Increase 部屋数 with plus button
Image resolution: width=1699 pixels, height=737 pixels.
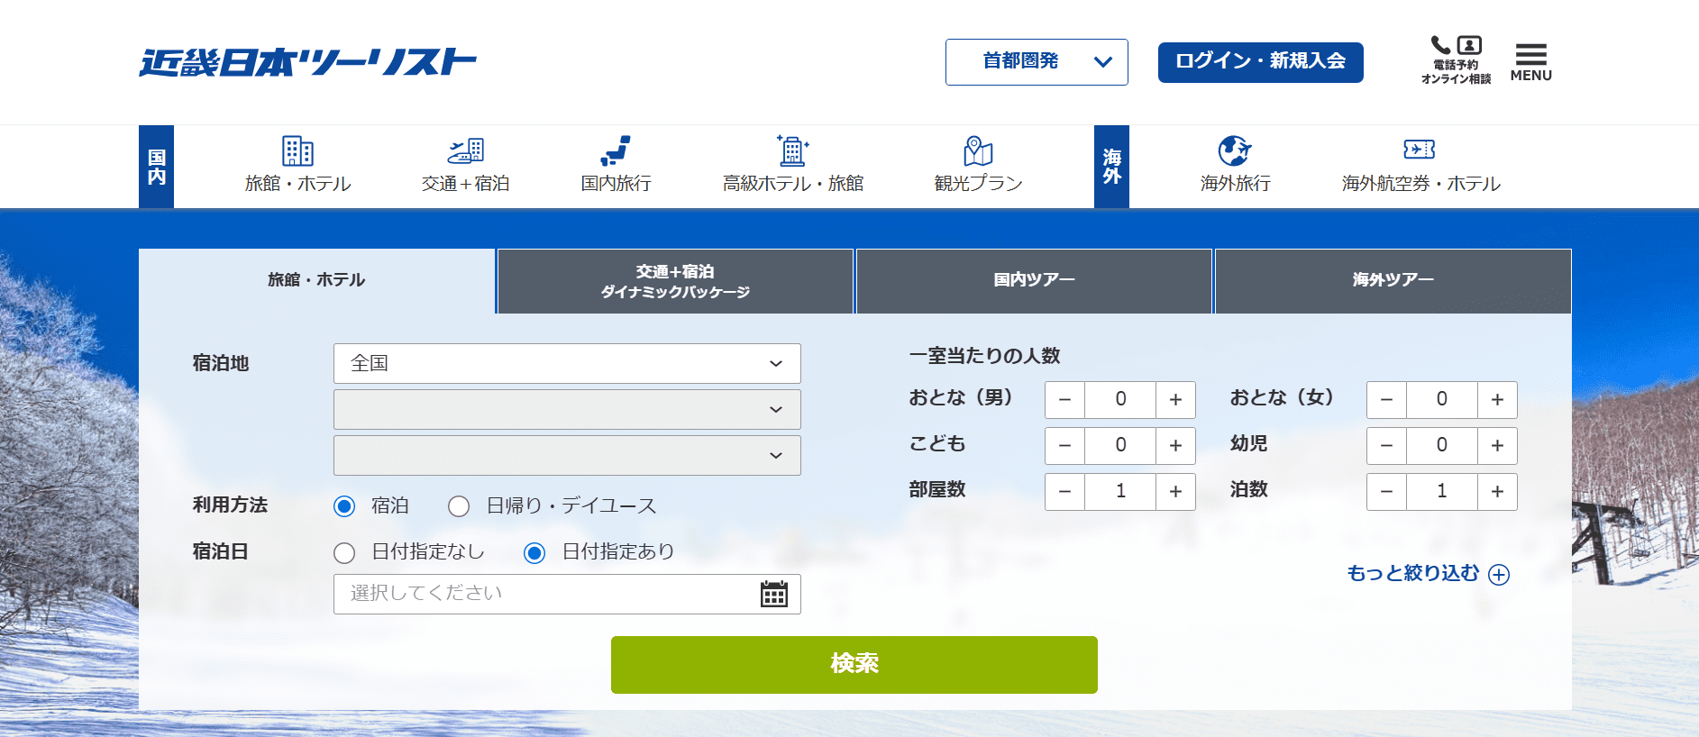pos(1175,492)
